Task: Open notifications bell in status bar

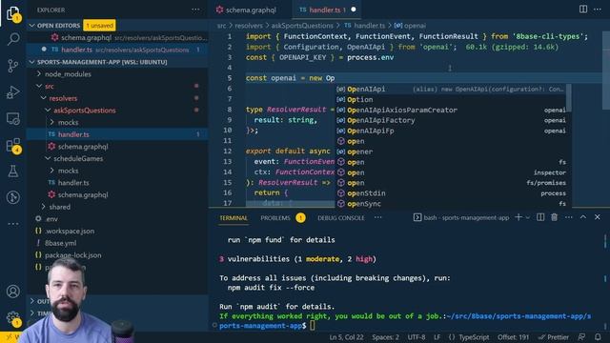Action: tap(598, 337)
